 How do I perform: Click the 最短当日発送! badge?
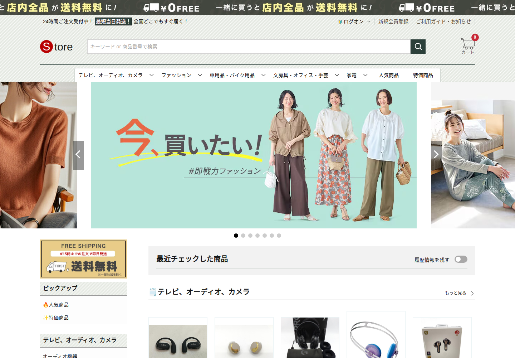click(x=113, y=21)
